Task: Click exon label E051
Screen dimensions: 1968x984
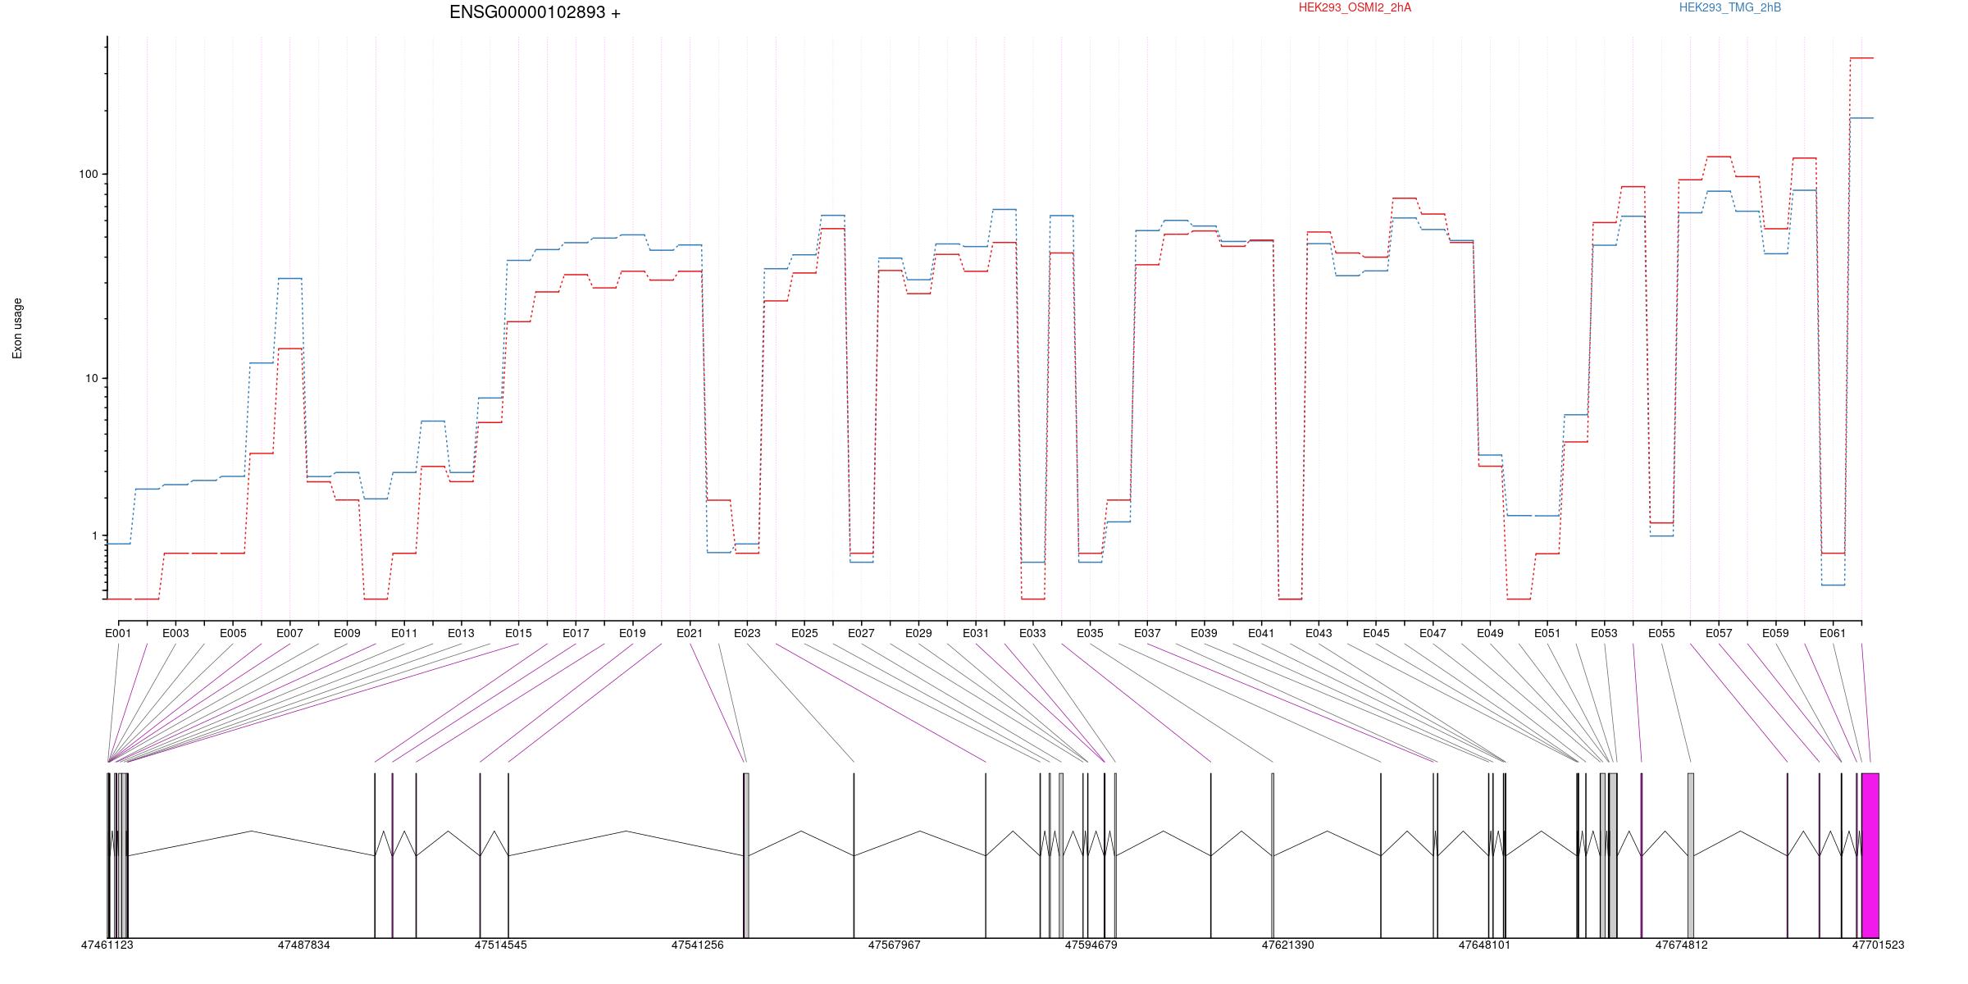Action: (1547, 633)
